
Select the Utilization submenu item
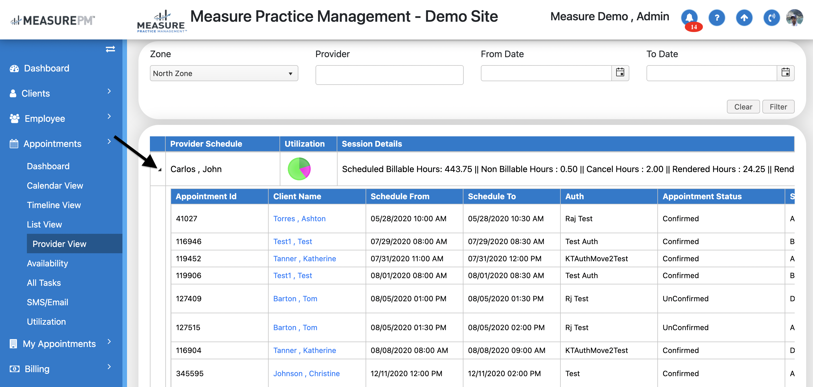46,321
